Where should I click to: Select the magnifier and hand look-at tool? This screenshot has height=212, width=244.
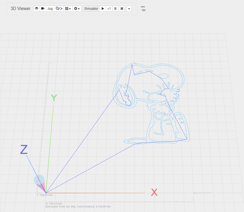coord(59,8)
